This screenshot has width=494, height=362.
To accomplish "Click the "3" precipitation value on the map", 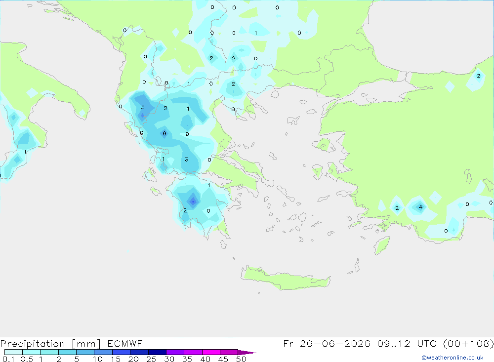I will [x=187, y=160].
